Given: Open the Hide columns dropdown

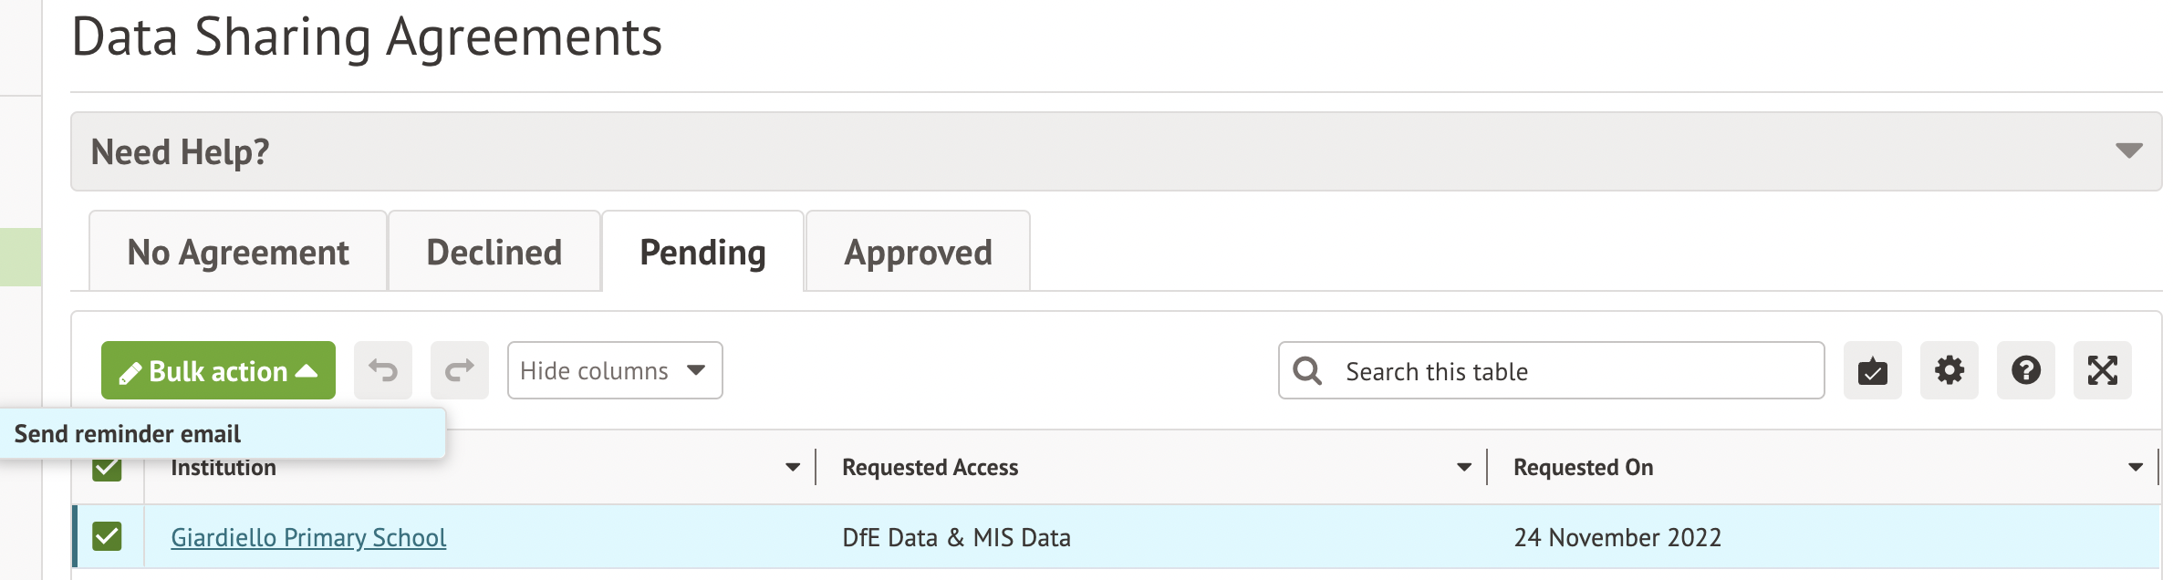Looking at the screenshot, I should 615,370.
